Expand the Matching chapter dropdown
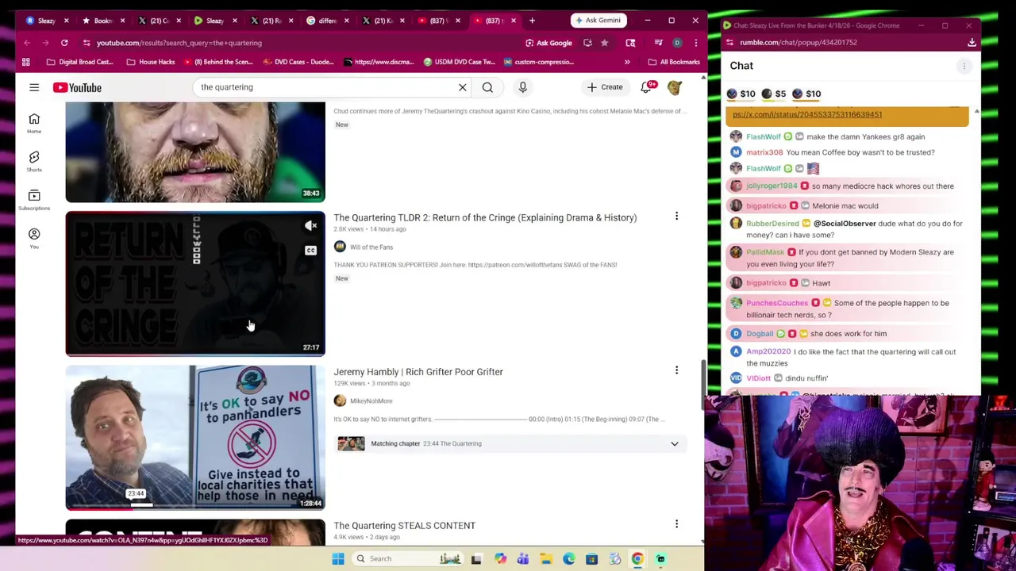The image size is (1016, 571). click(x=675, y=444)
